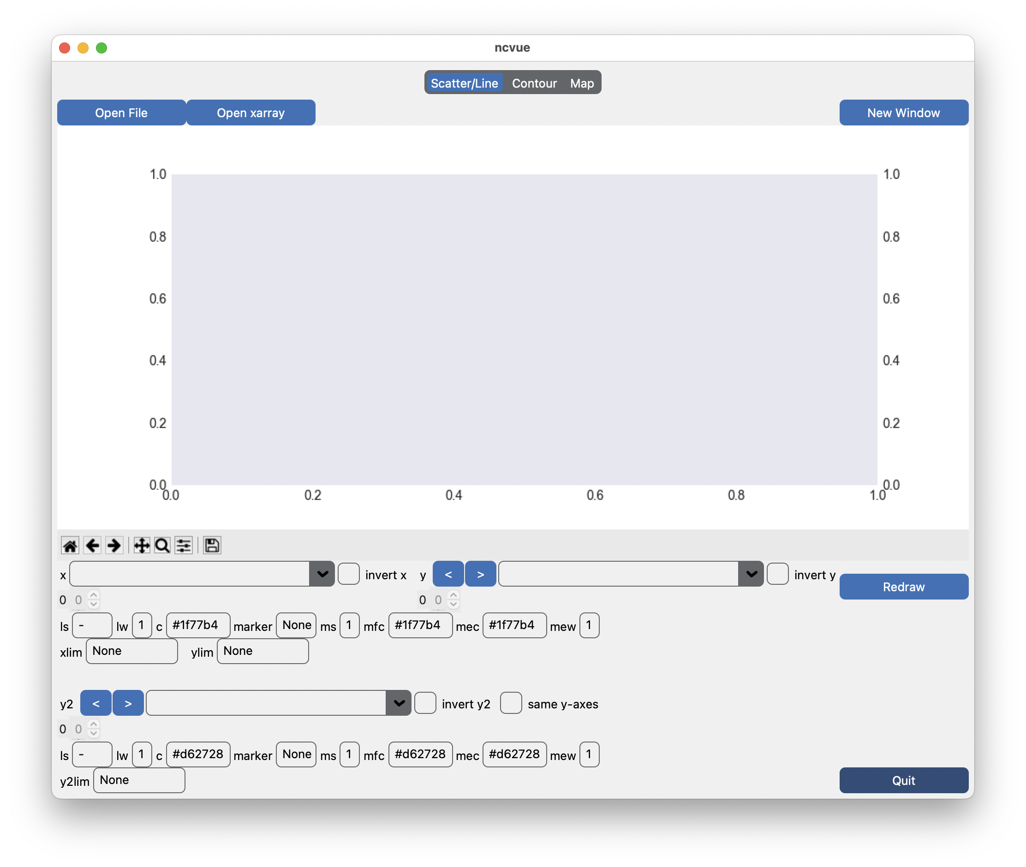Click the Home reset view icon

70,546
